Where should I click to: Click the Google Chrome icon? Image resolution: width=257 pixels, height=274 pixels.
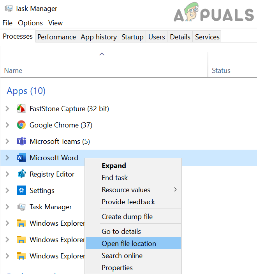pyautogui.click(x=21, y=125)
